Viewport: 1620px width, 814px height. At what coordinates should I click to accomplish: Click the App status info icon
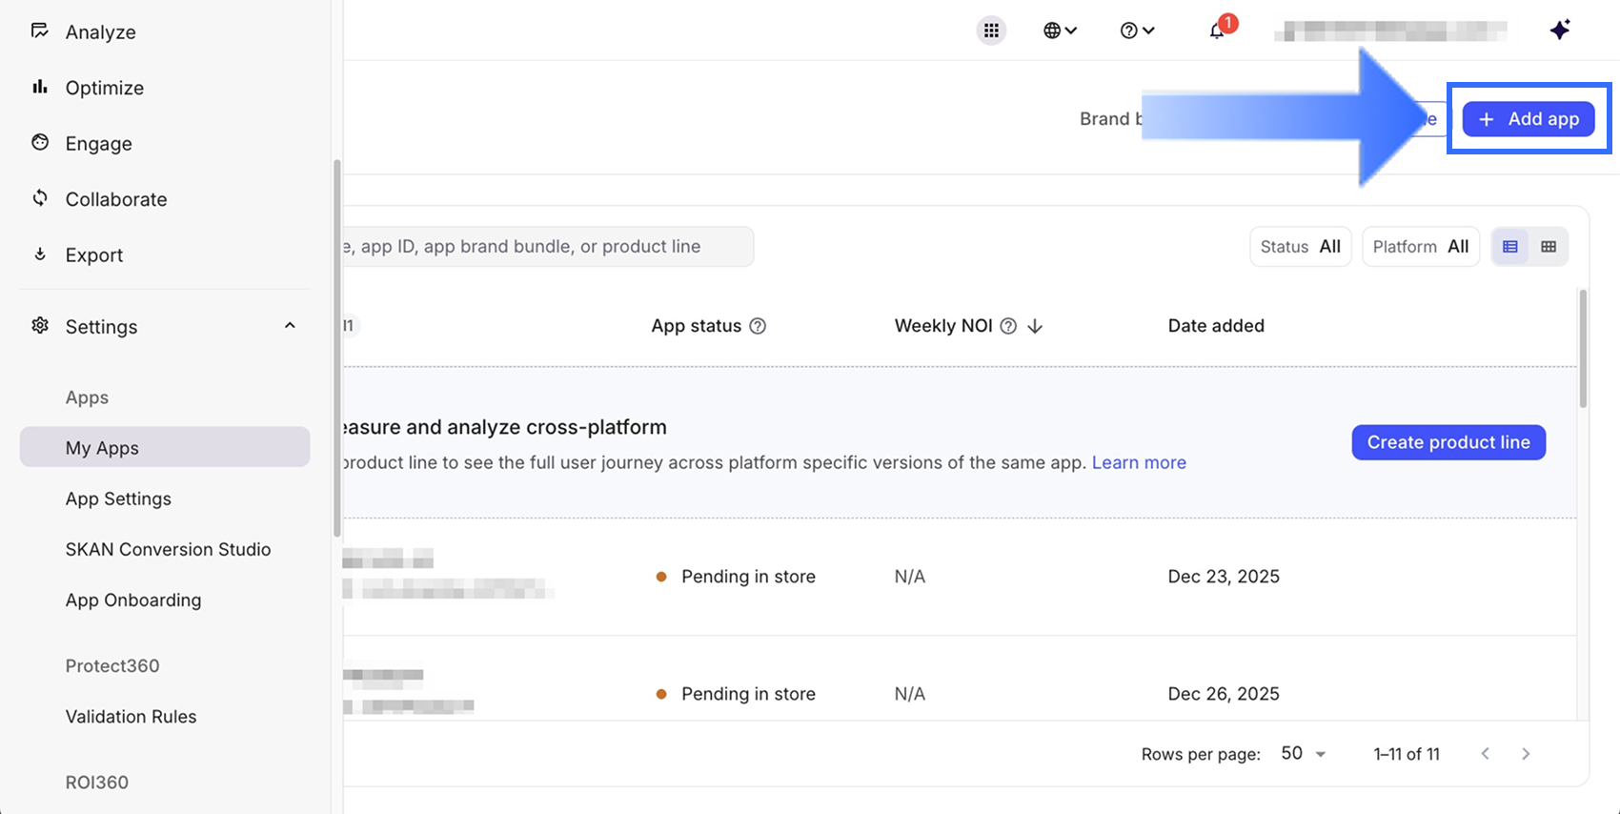pos(758,326)
